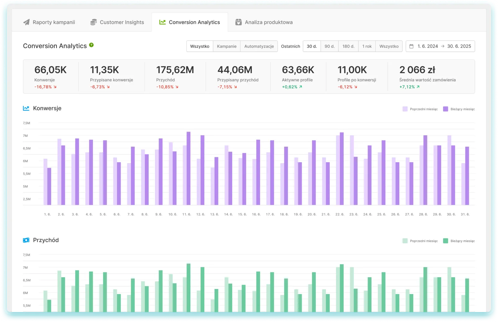Click the arrow icon between the two dates

[442, 46]
